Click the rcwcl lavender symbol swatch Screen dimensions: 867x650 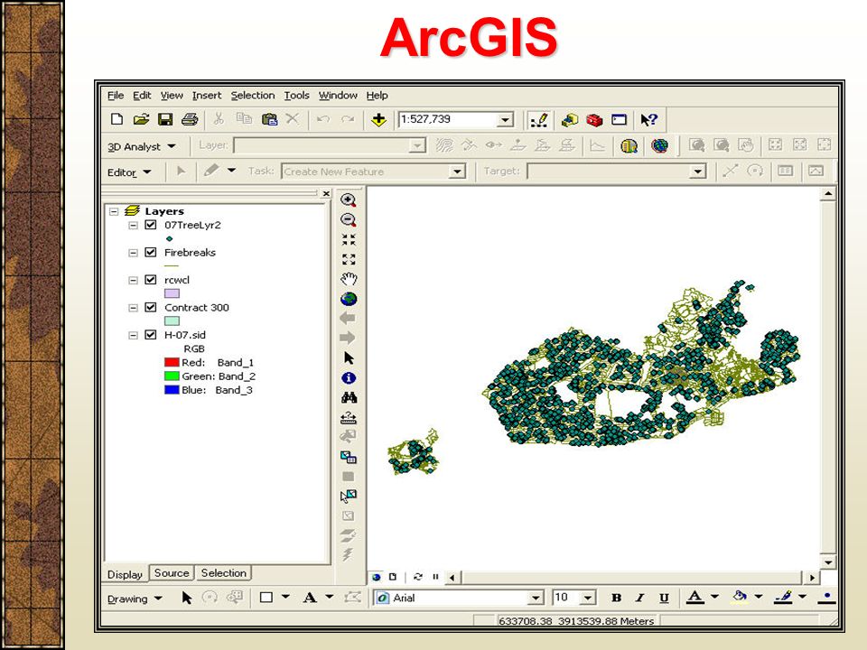tap(172, 293)
